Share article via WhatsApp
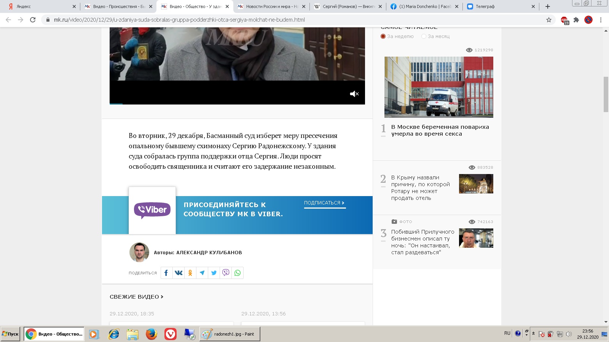Viewport: 609px width, 342px height. coord(238,273)
